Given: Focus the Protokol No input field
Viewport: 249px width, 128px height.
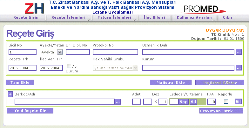Looking at the screenshot, I should [116, 52].
